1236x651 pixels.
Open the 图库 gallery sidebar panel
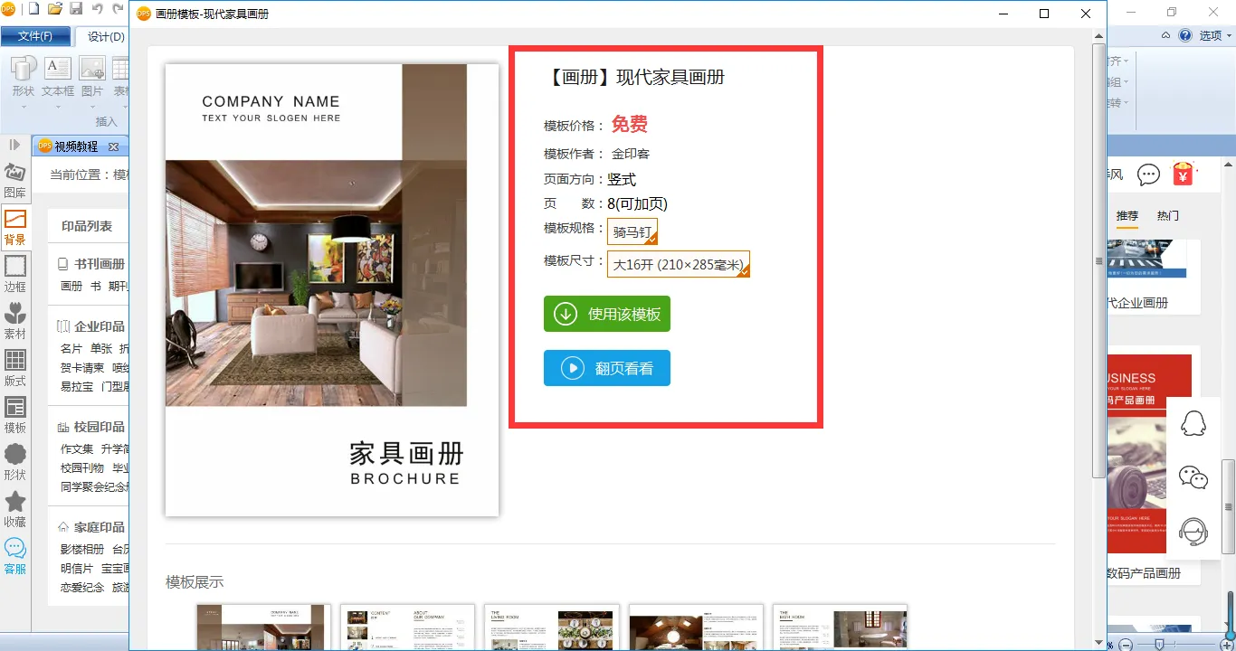[14, 181]
